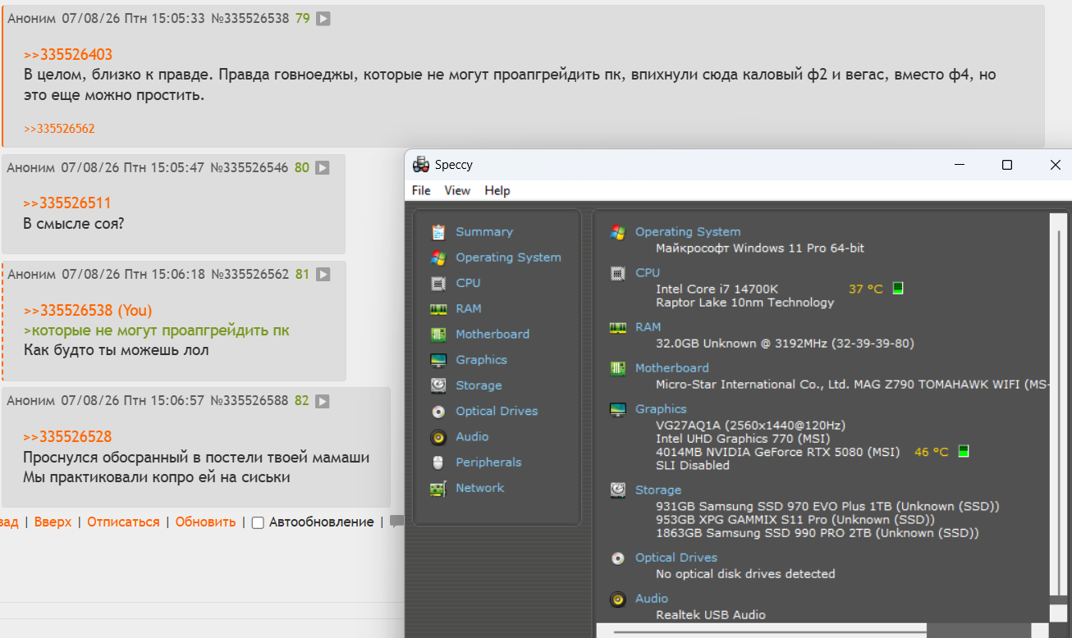Viewport: 1072px width, 638px height.
Task: Follow the reply link >>335526511
Action: click(x=66, y=203)
